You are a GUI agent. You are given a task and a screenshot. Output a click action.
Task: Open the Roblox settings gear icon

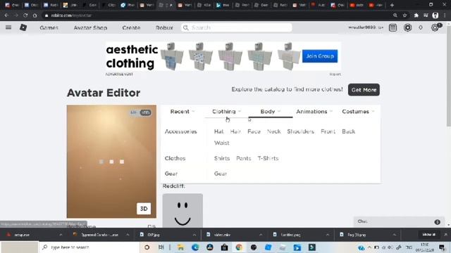(x=435, y=27)
